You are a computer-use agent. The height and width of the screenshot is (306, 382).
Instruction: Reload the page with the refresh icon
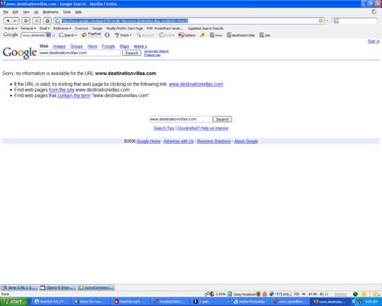click(26, 20)
